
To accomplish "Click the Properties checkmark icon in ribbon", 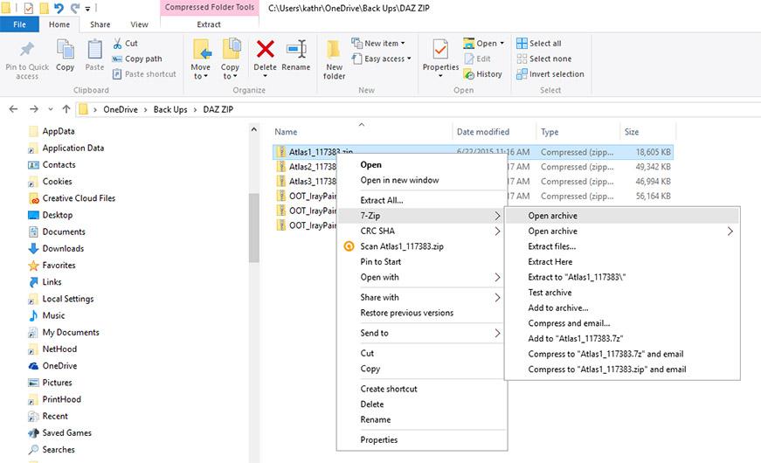I will click(440, 49).
